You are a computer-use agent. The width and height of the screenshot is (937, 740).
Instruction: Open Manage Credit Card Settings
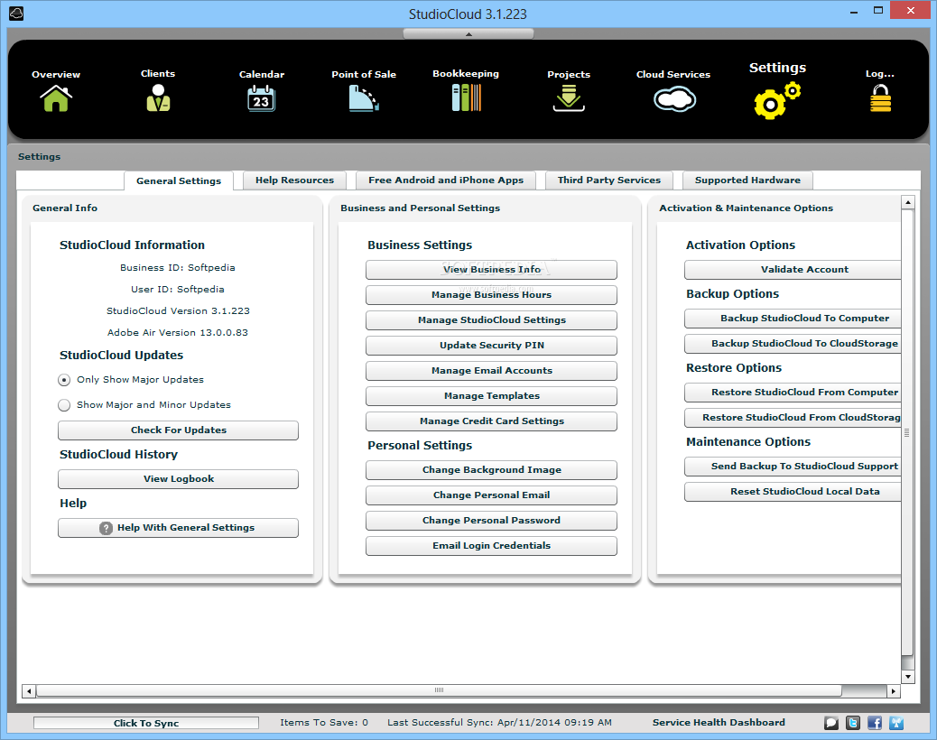pyautogui.click(x=491, y=421)
